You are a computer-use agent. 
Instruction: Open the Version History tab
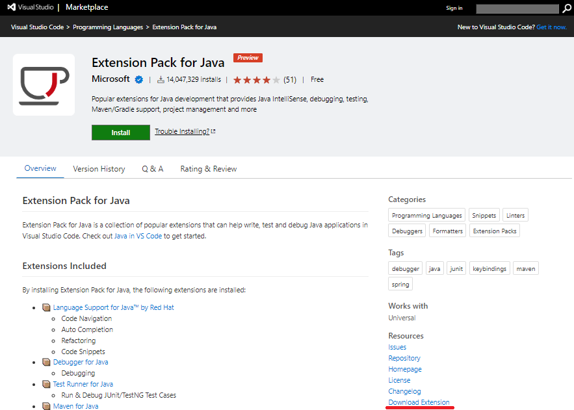pos(99,169)
